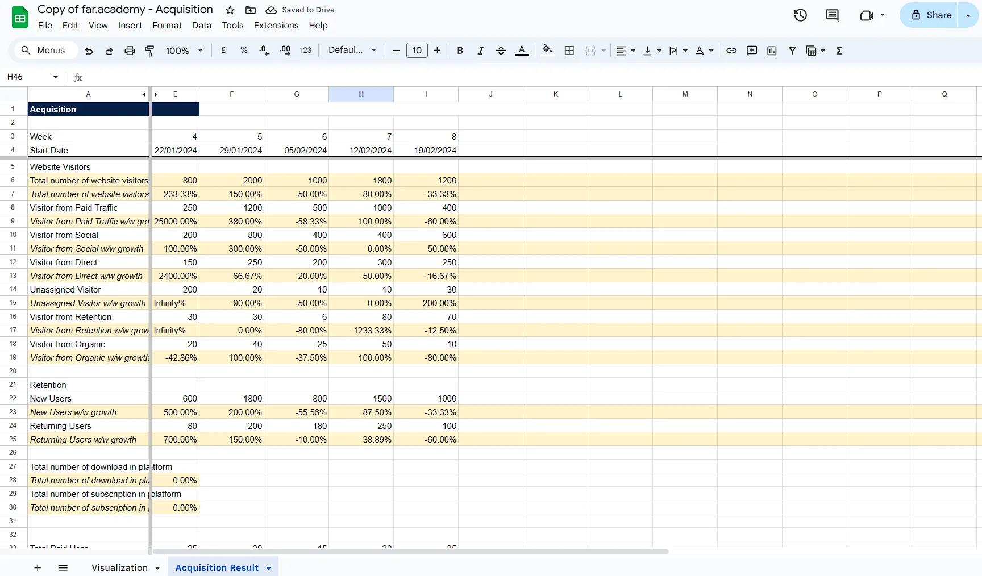Open the comments panel icon

[x=832, y=15]
